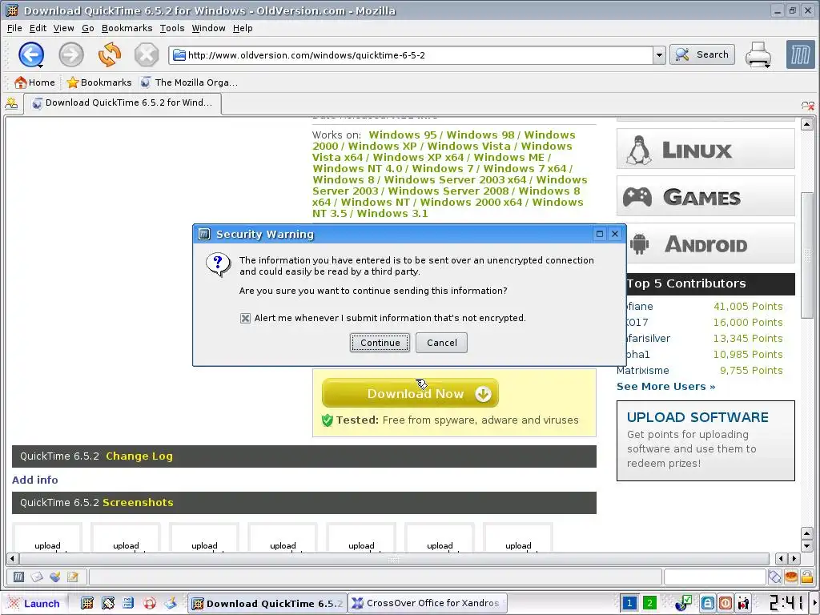This screenshot has width=820, height=615.
Task: Open See More Users link
Action: point(665,387)
